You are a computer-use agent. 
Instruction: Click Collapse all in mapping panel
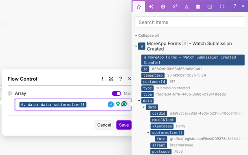pos(147,36)
